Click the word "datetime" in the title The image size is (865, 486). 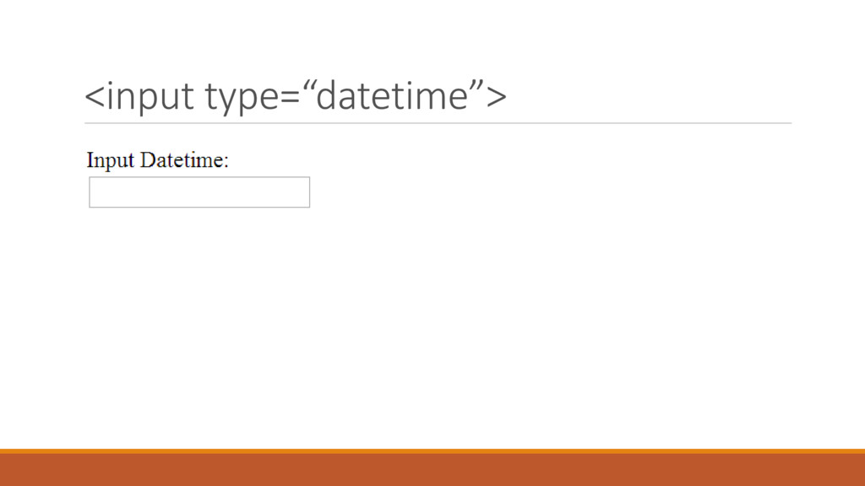point(395,97)
